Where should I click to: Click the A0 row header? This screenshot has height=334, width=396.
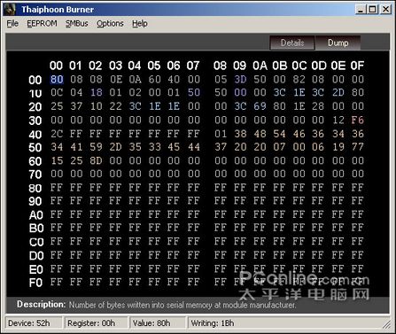(36, 215)
